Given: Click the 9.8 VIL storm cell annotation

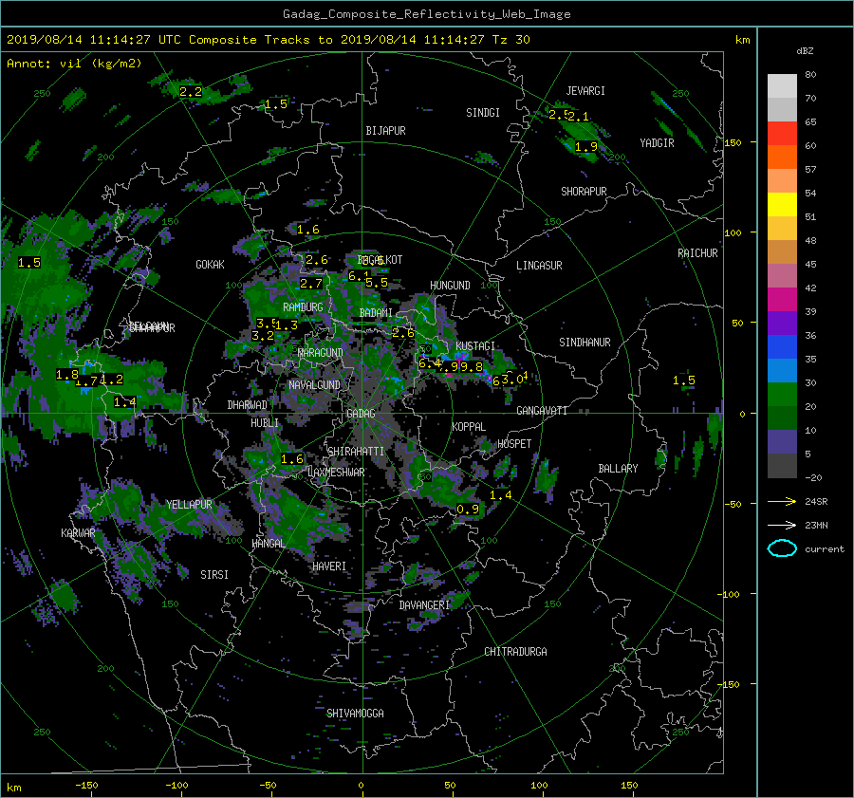Looking at the screenshot, I should 472,367.
